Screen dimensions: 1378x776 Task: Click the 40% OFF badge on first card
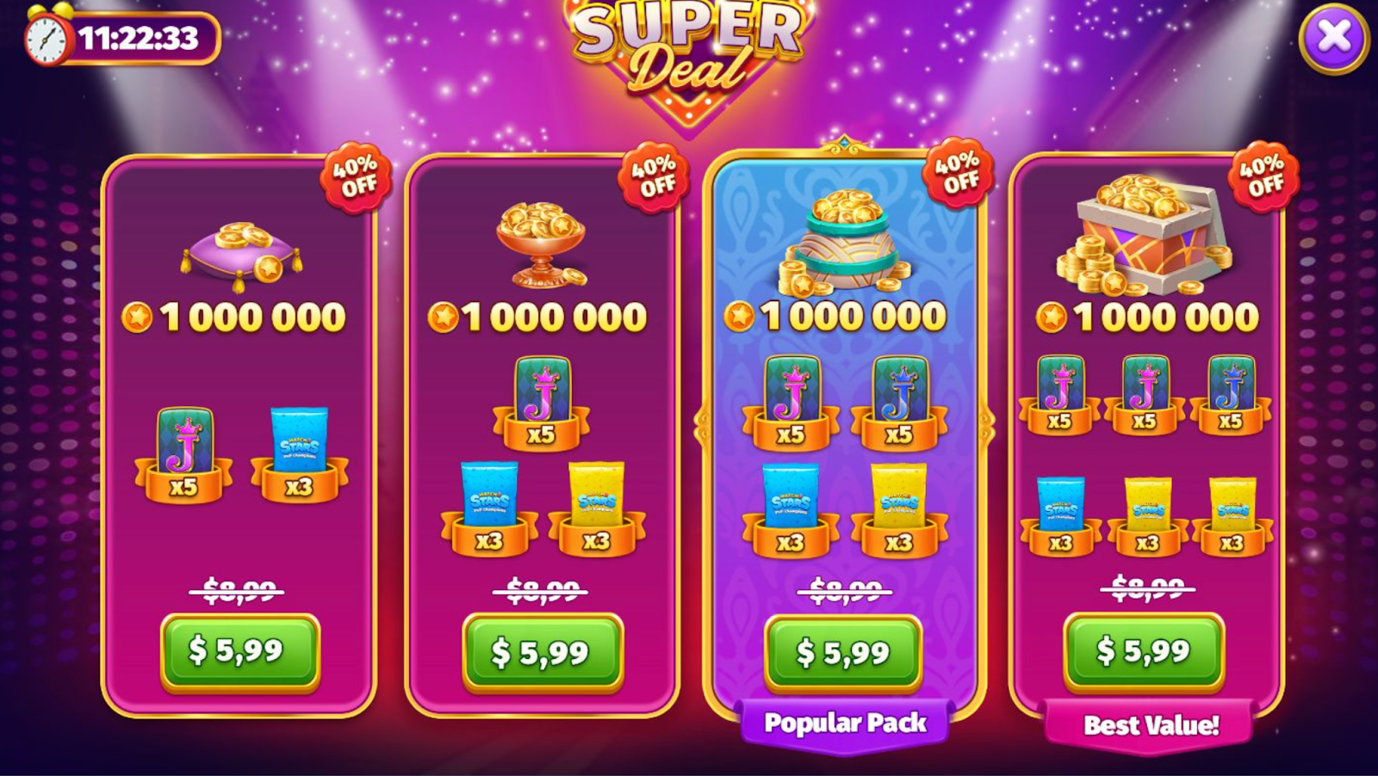pos(355,176)
